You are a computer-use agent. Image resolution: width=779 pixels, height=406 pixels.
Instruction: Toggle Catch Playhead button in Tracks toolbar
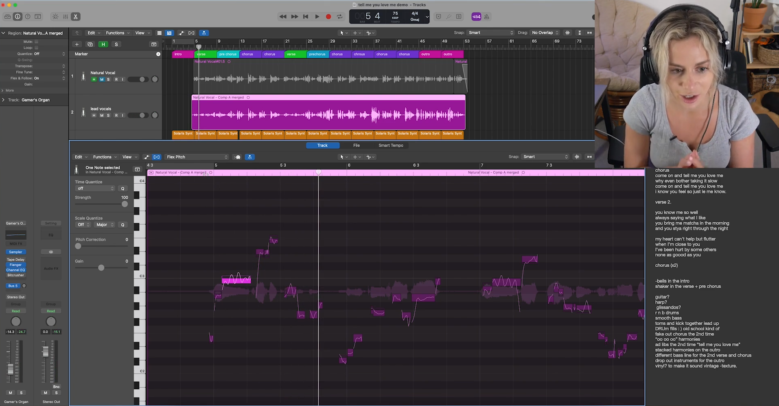[x=204, y=33]
